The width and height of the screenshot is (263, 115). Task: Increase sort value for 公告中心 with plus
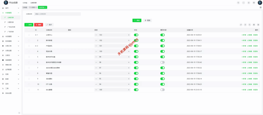pos(129,35)
